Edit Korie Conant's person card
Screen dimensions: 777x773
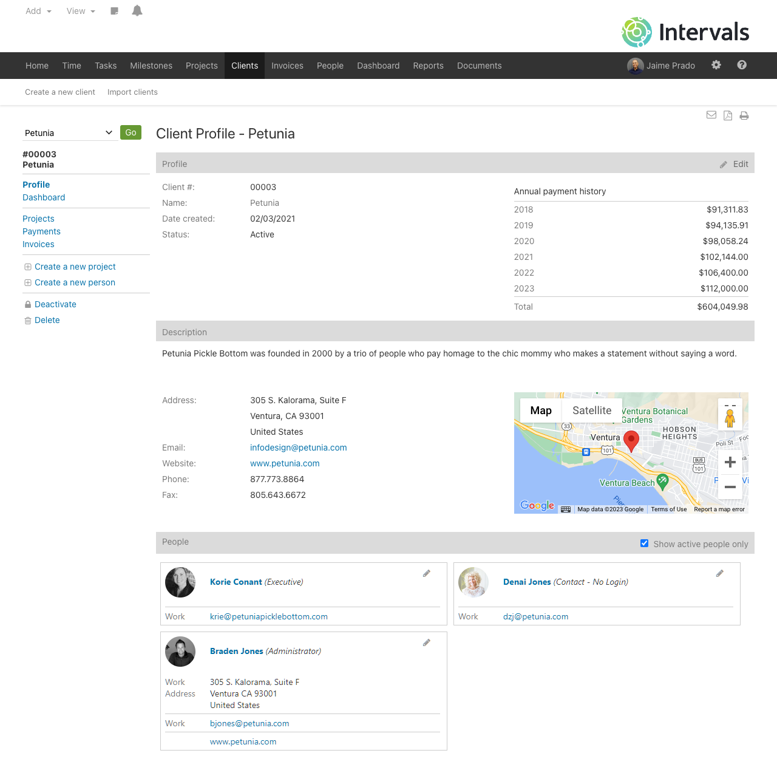click(427, 573)
